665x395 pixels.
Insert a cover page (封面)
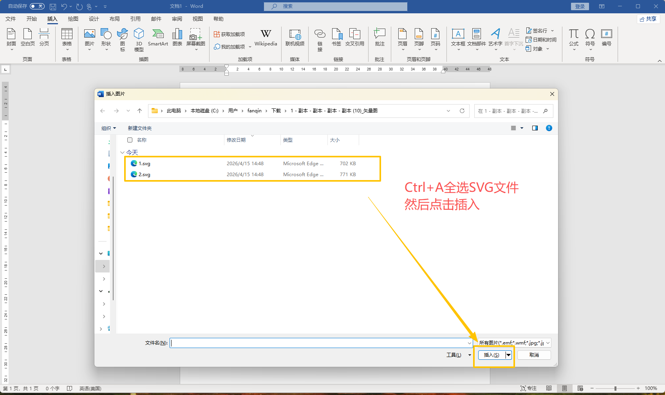(11, 39)
